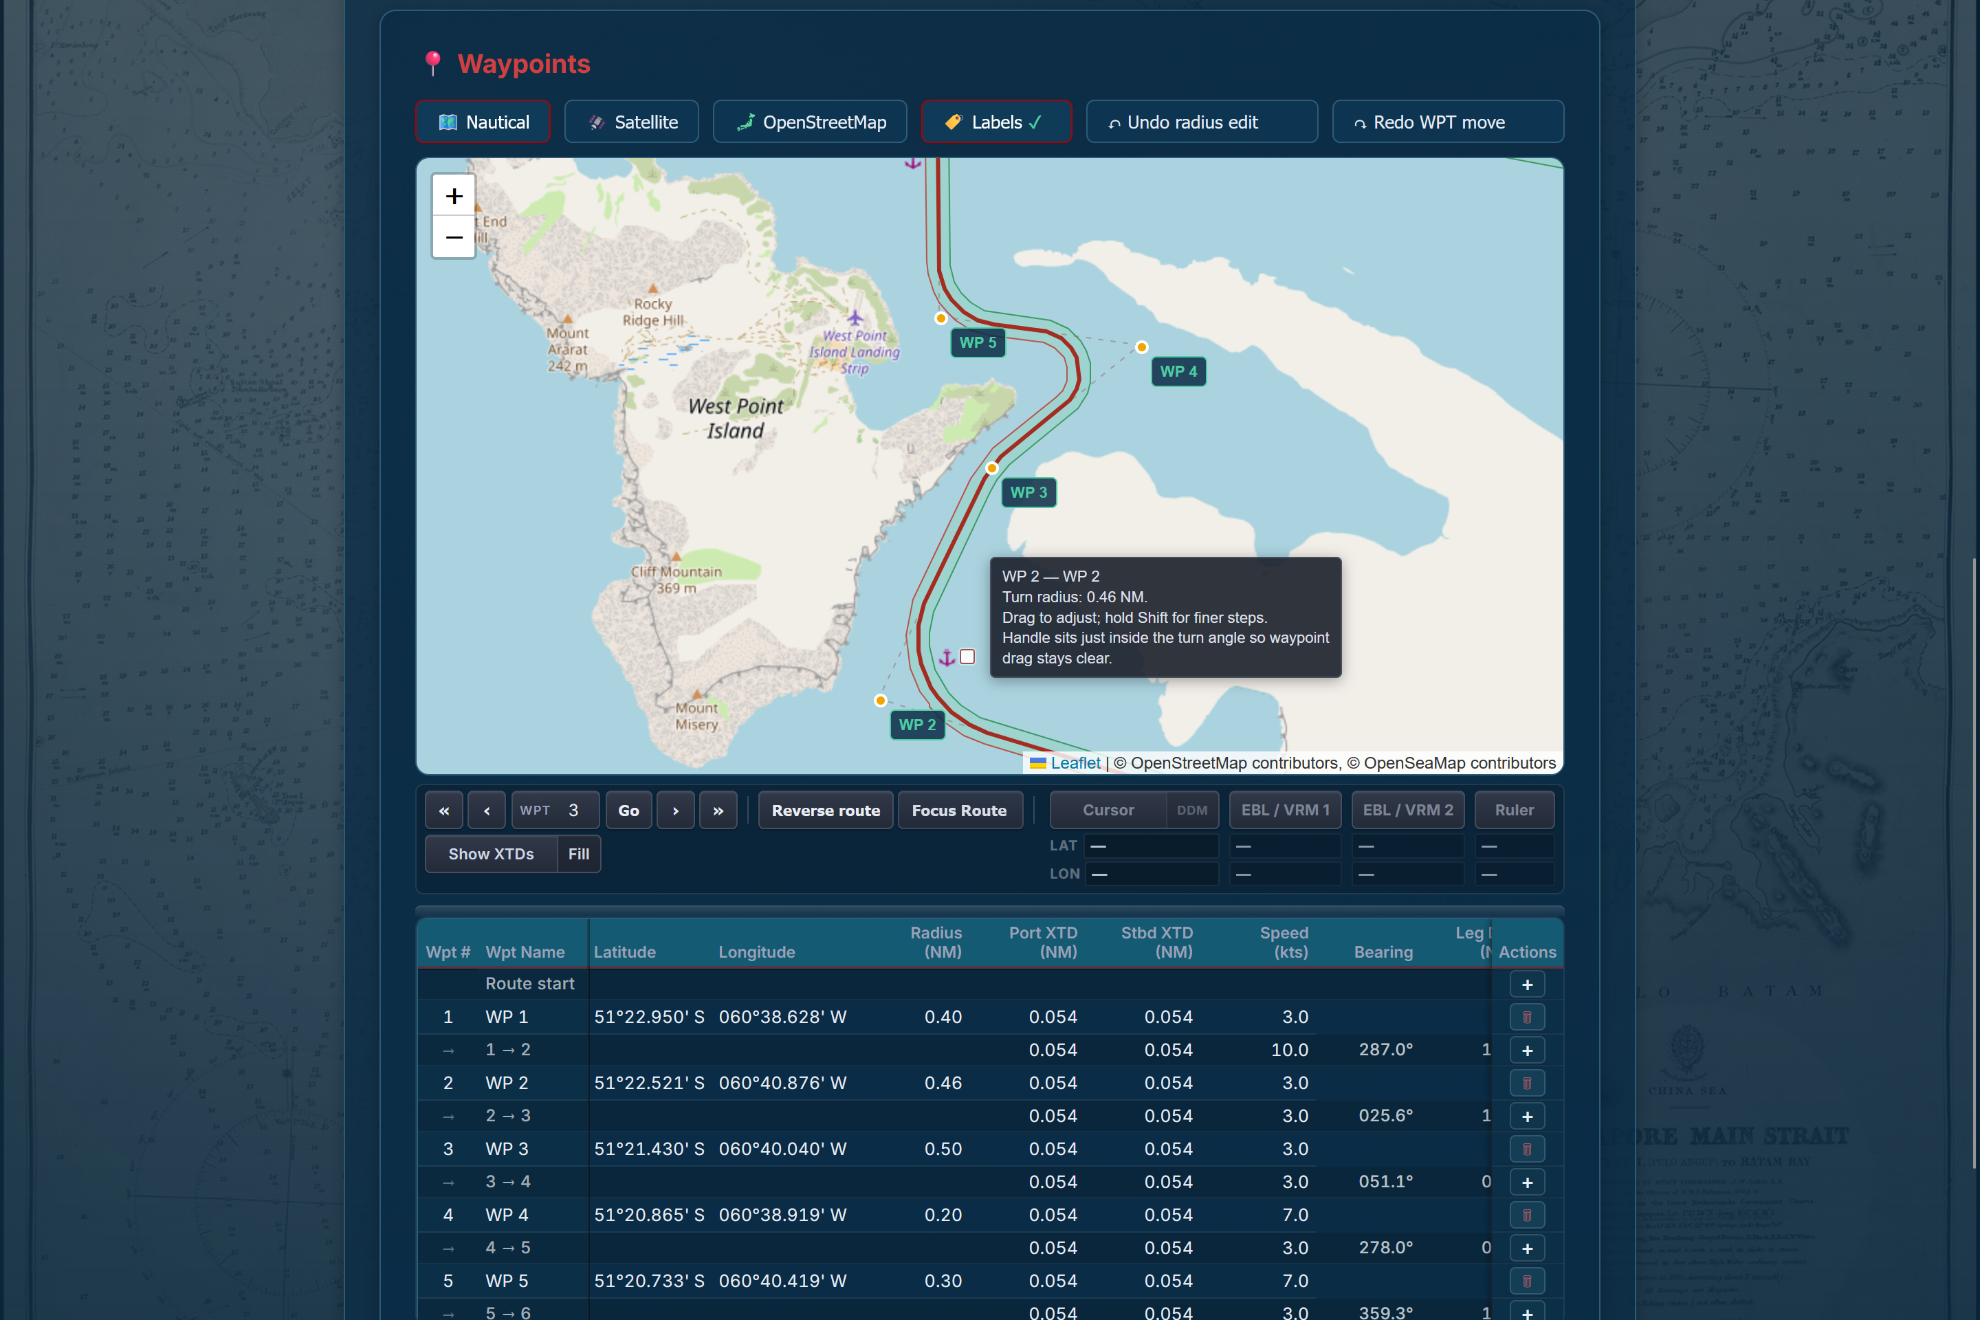This screenshot has width=1980, height=1320.
Task: Delete waypoint WP 3
Action: tap(1526, 1149)
